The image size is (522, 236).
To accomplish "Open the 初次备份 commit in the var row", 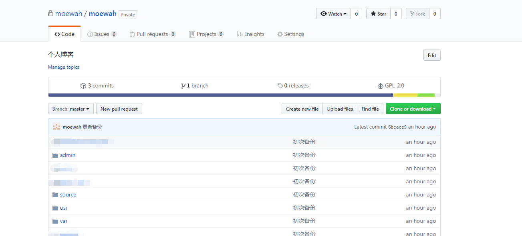I will pyautogui.click(x=304, y=221).
